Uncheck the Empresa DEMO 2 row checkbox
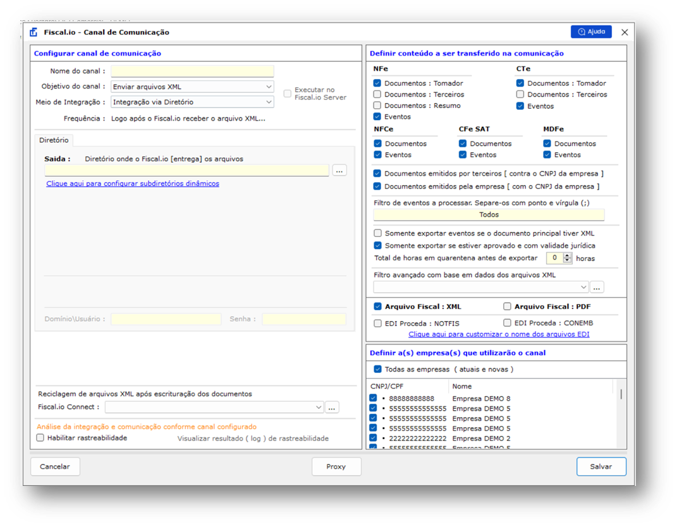This screenshot has width=677, height=527. [x=373, y=438]
